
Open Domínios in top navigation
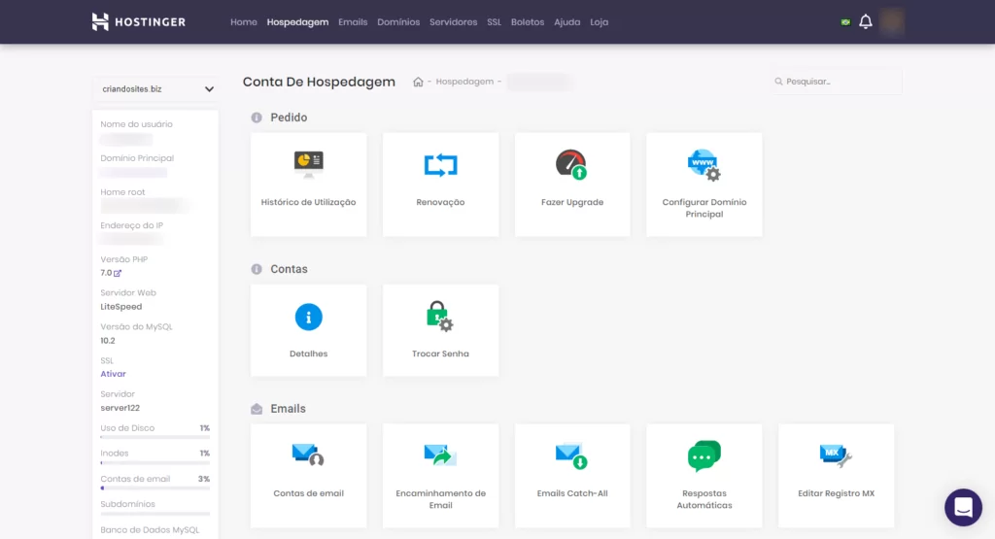pyautogui.click(x=398, y=22)
